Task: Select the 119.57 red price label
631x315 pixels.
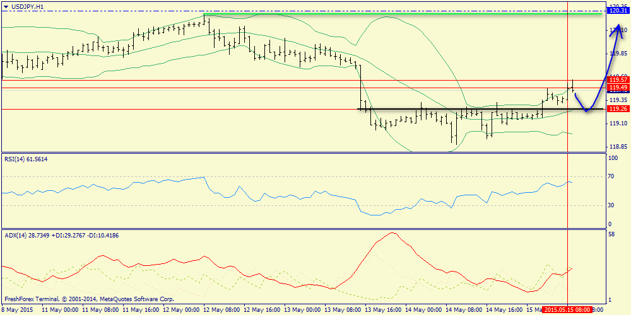Action: (618, 81)
